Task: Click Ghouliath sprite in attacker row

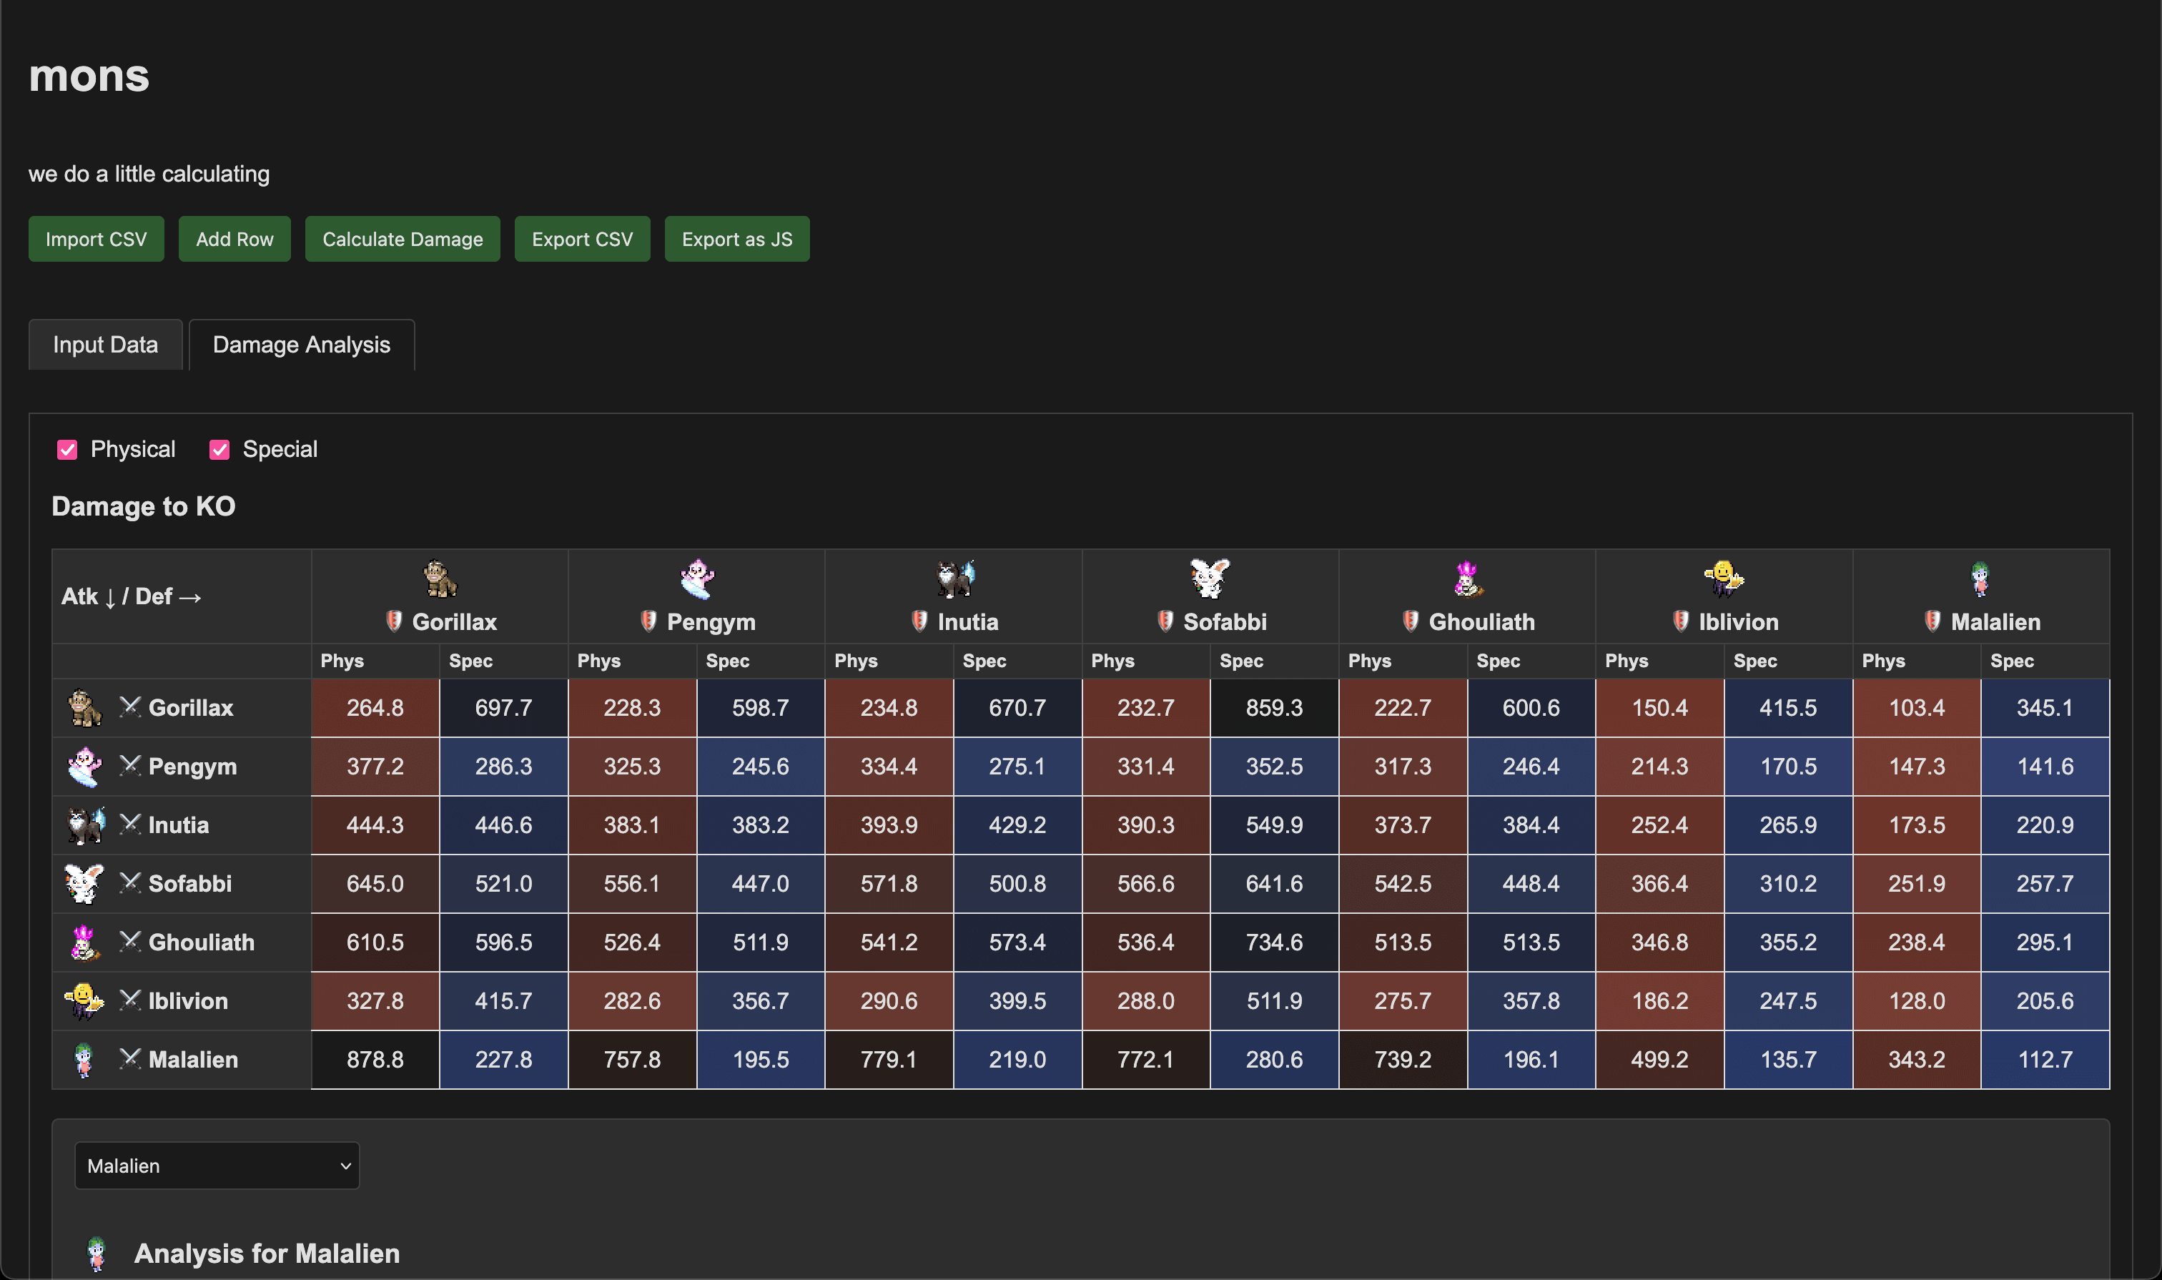Action: point(84,942)
